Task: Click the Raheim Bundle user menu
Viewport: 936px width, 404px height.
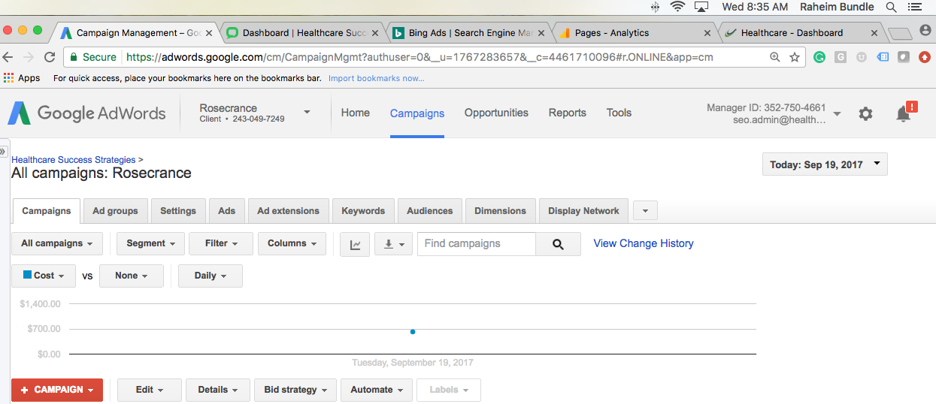Action: coord(837,7)
